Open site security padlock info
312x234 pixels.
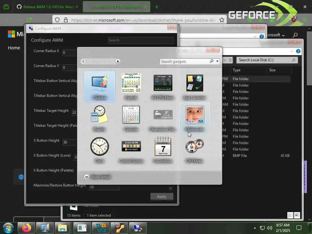click(66, 20)
